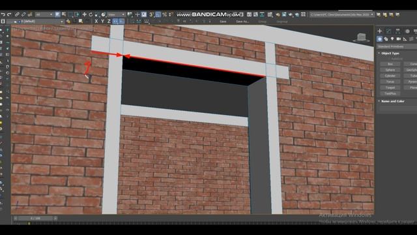Open the layer name dropdown
This screenshot has height=235, width=417.
point(35,22)
